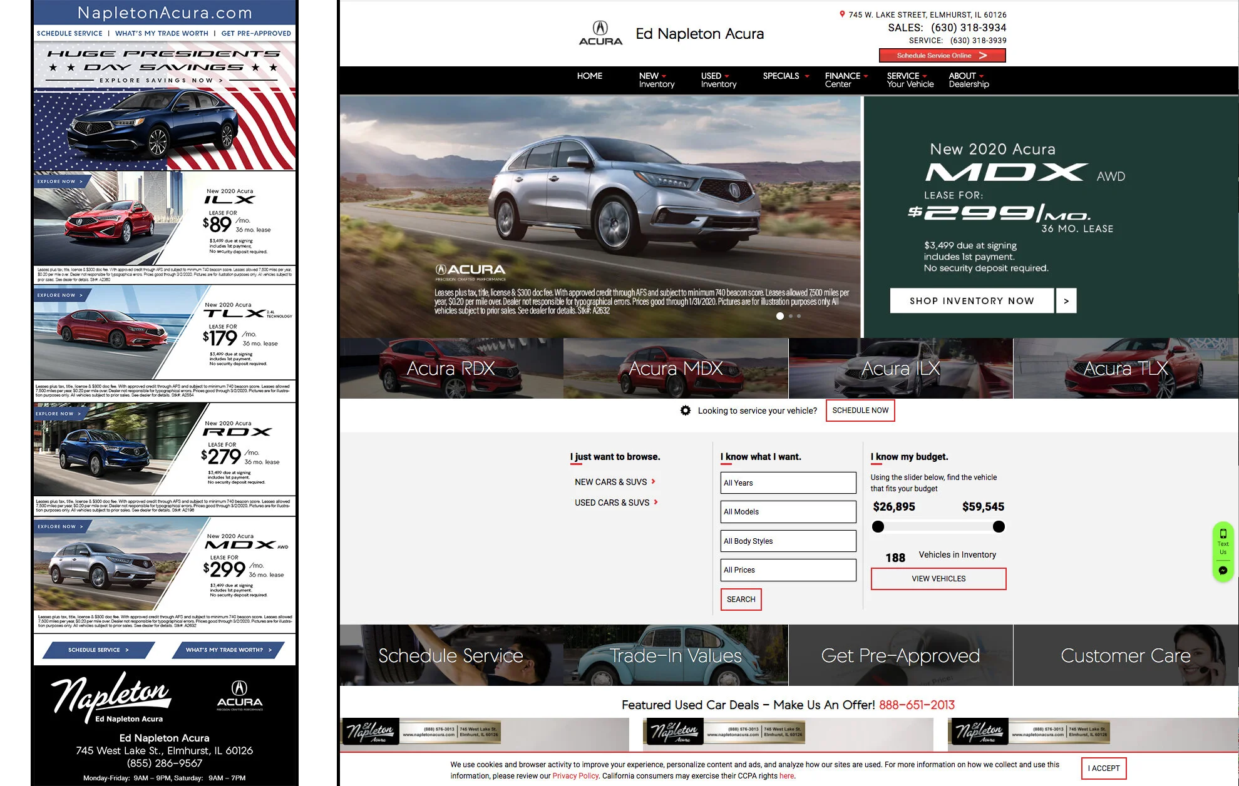Select third carousel dot on hero banner
1239x786 pixels.
799,316
